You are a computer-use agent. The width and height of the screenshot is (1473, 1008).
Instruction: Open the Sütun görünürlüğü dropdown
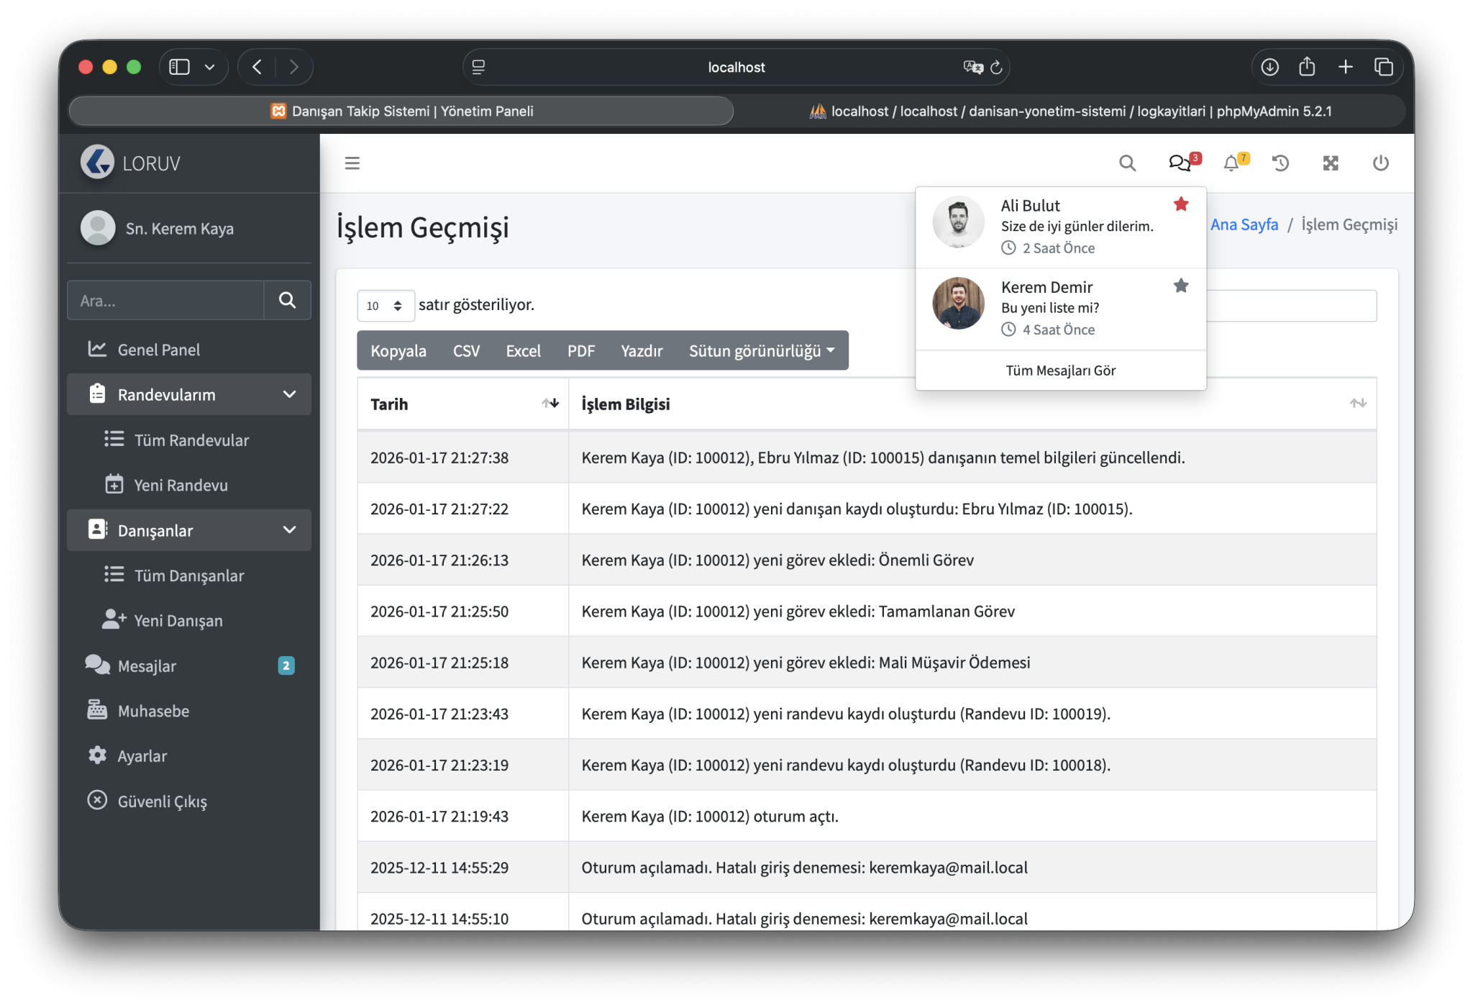click(x=761, y=351)
